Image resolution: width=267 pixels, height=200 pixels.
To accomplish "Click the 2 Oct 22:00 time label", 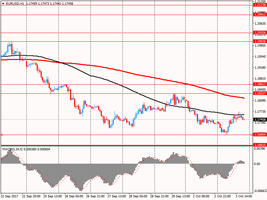I will click(223, 196).
